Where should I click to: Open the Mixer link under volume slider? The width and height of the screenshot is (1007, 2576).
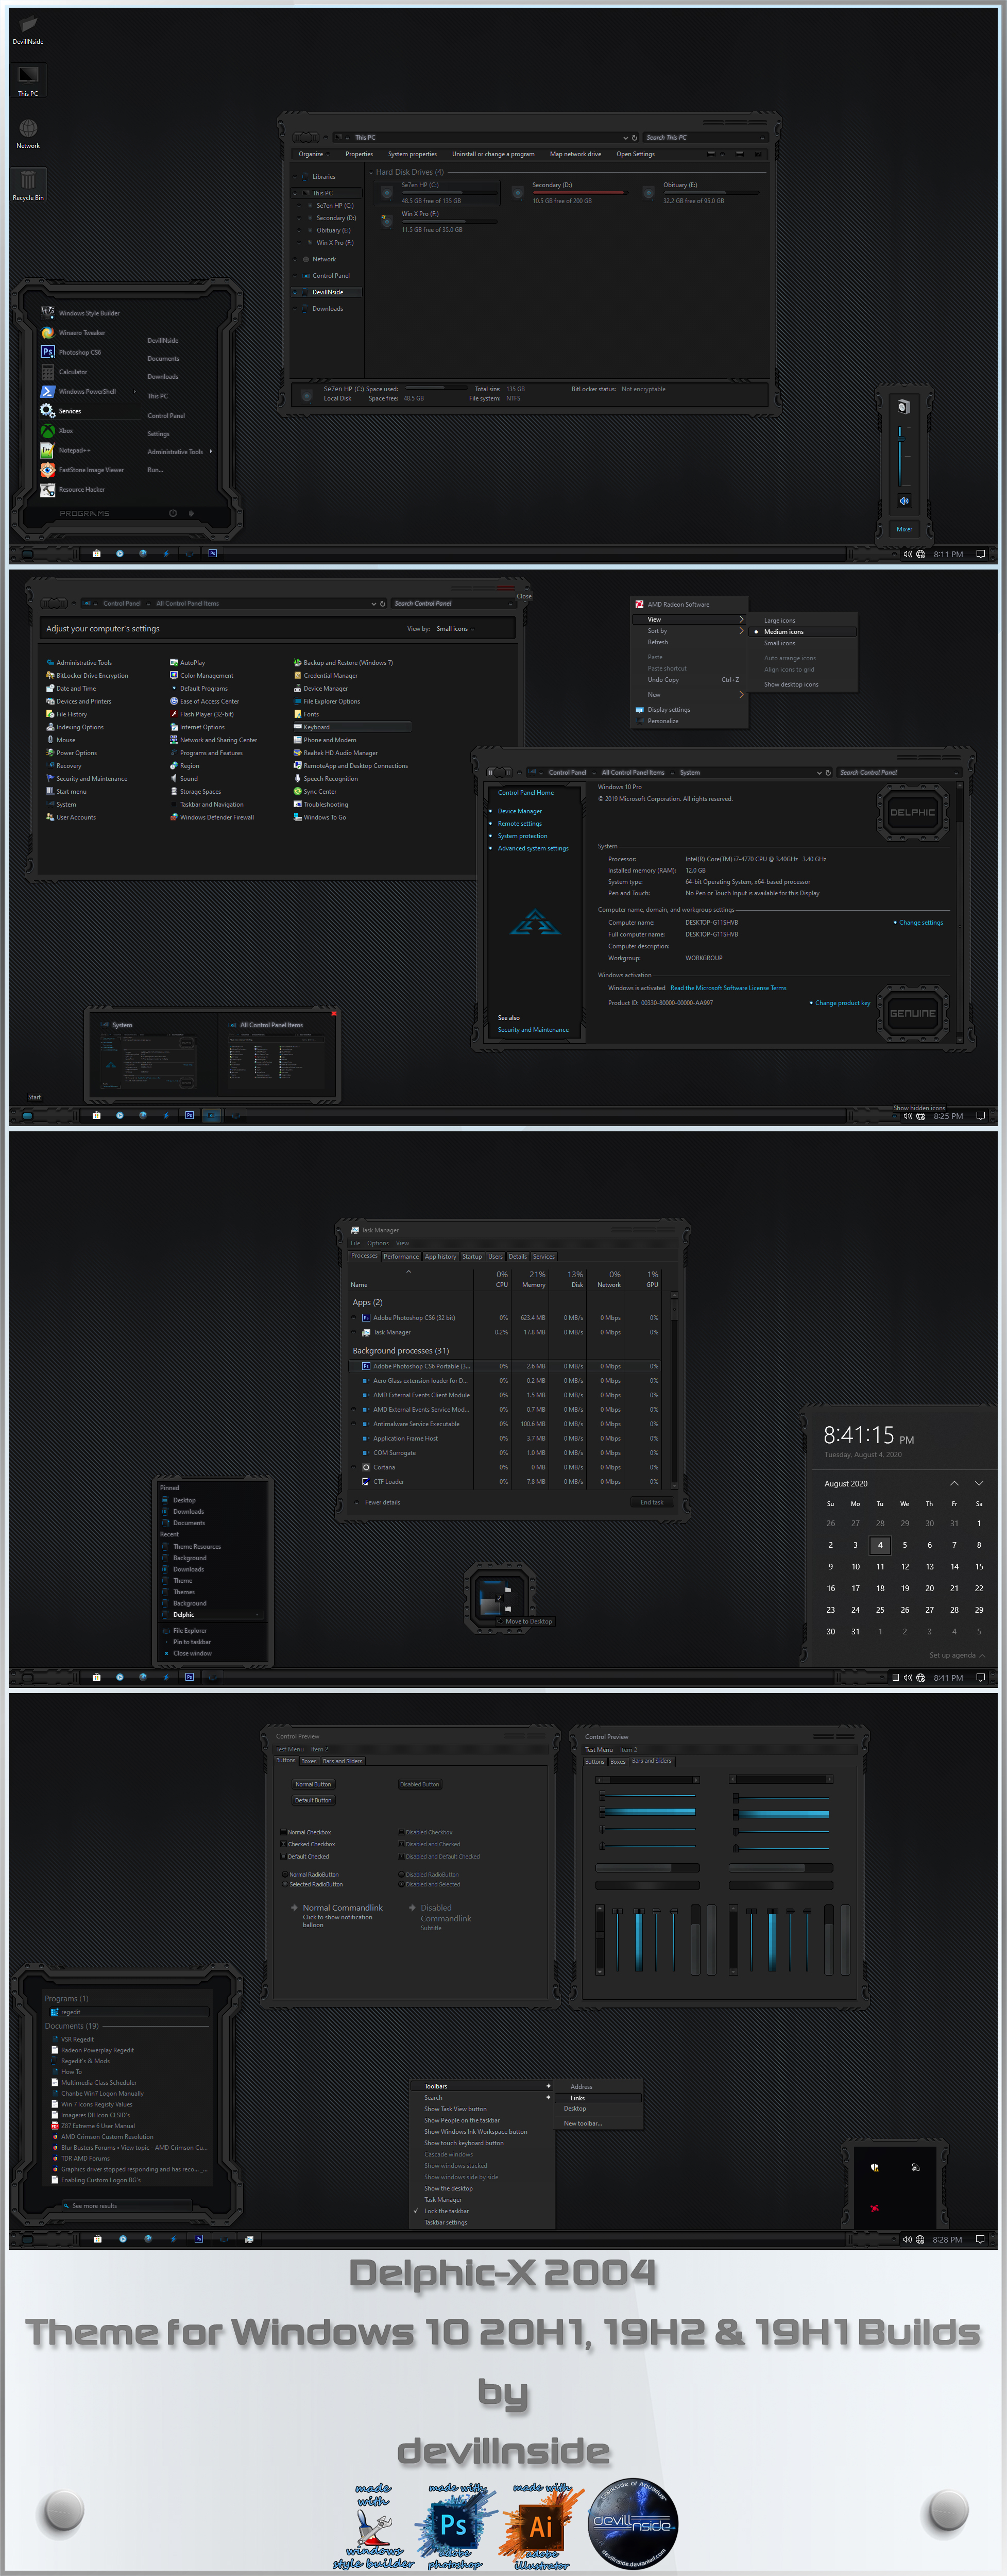[904, 529]
